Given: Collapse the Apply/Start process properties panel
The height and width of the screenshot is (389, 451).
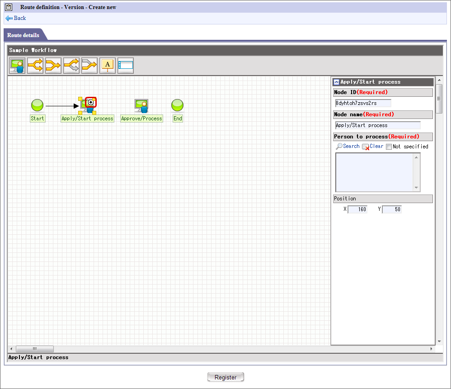Looking at the screenshot, I should tap(336, 82).
